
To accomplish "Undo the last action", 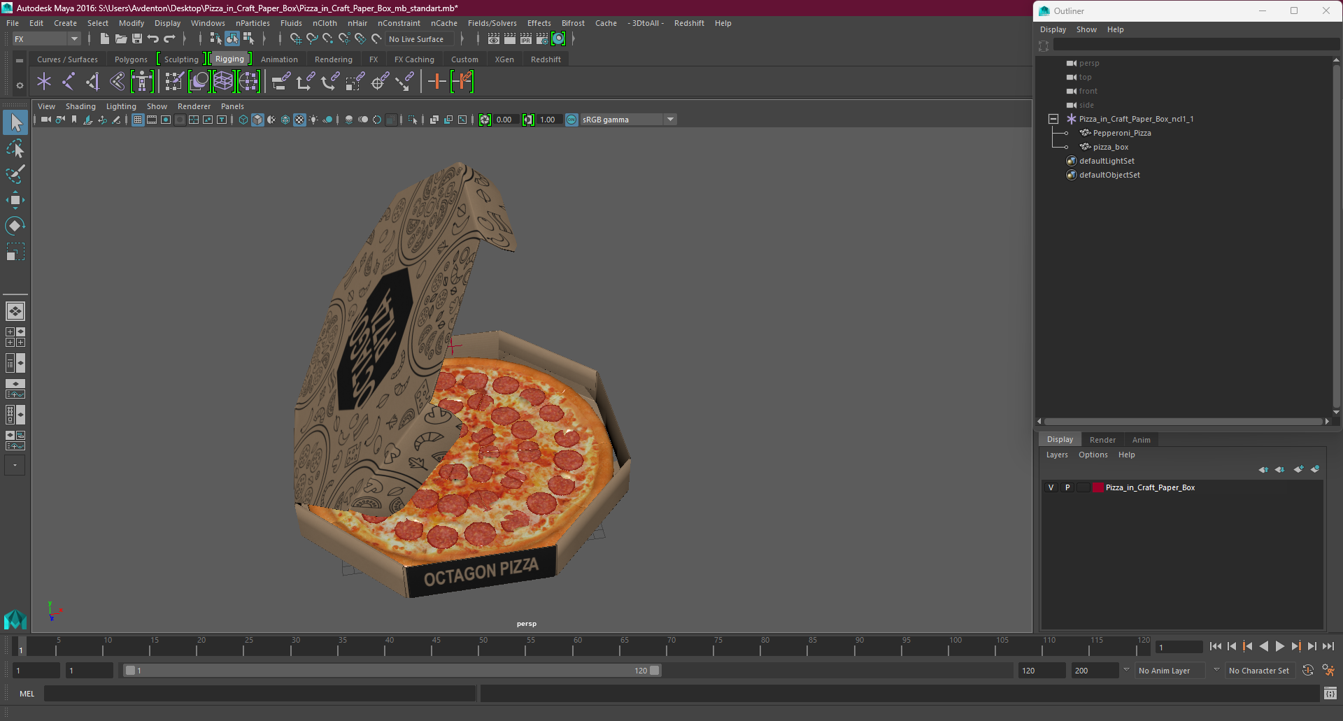I will [x=153, y=39].
